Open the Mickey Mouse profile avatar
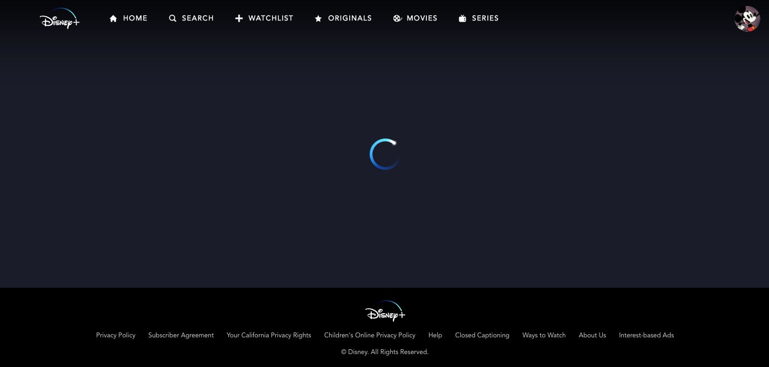 click(x=747, y=19)
